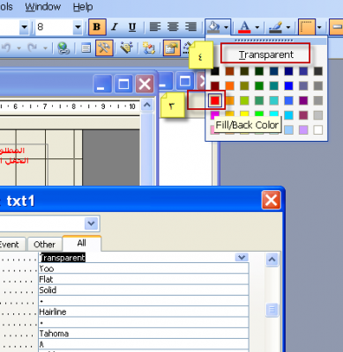Screen dimensions: 343x352
Task: Align text left
Action: pos(155,27)
